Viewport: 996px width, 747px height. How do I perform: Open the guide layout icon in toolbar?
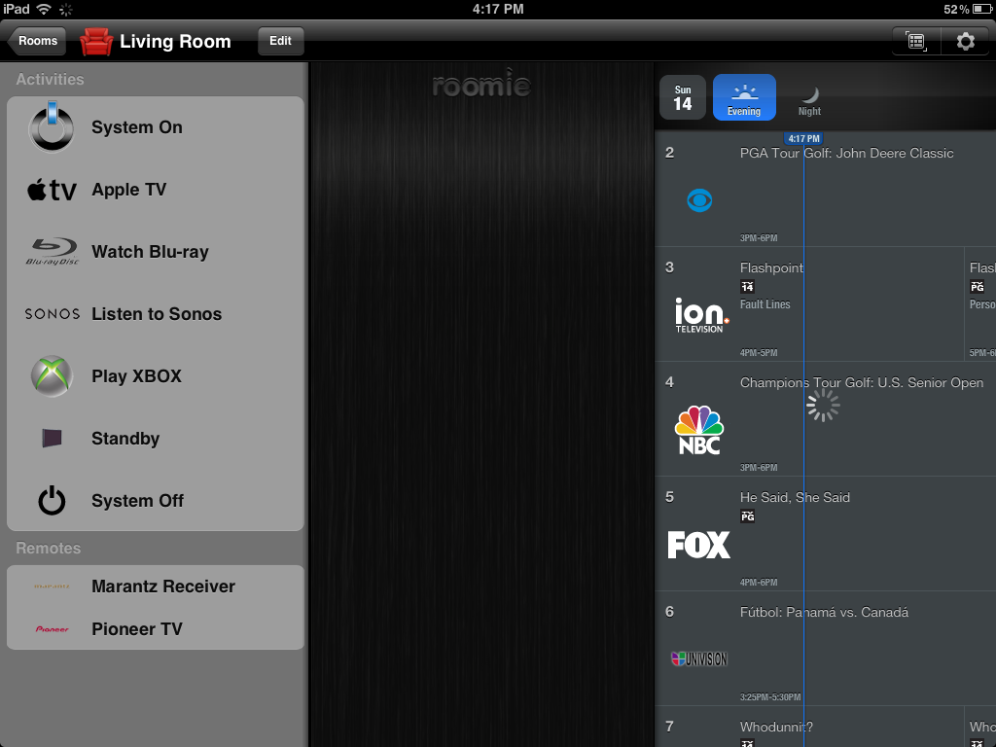[915, 41]
